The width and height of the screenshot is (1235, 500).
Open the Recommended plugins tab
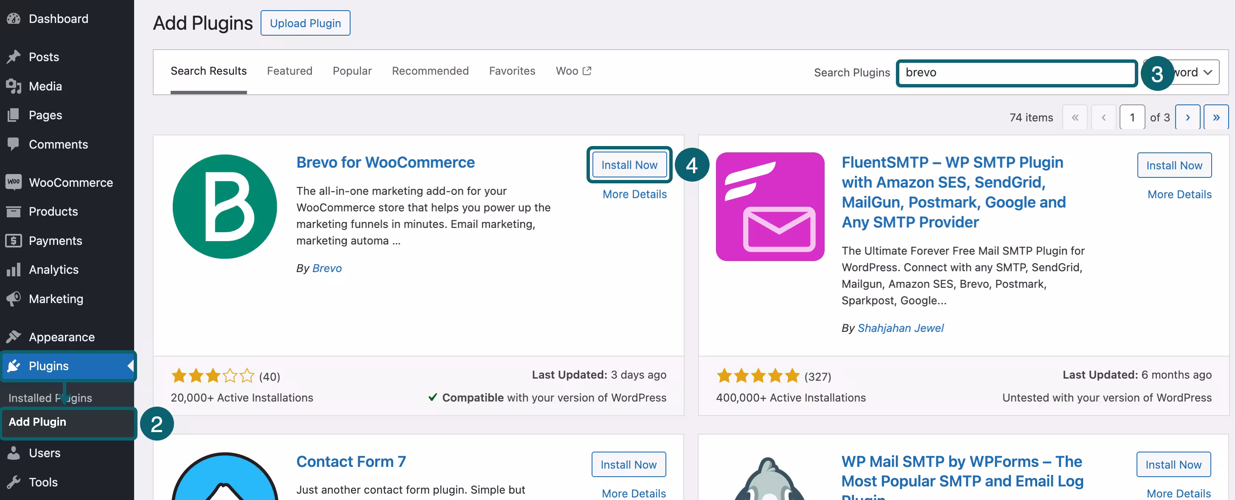coord(430,71)
